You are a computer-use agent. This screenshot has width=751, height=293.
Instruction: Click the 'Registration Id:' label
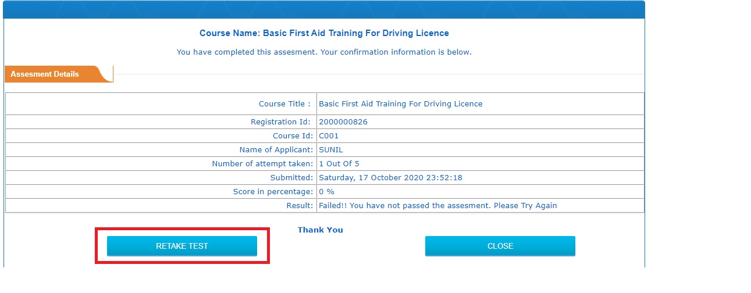(x=282, y=122)
